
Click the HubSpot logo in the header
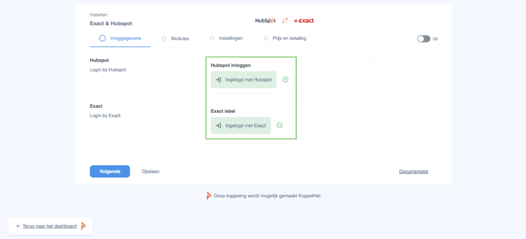click(x=266, y=21)
